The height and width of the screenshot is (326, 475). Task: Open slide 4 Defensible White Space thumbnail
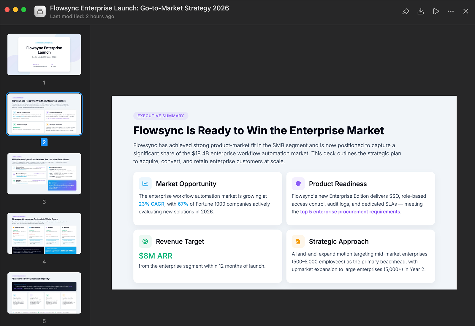point(44,233)
